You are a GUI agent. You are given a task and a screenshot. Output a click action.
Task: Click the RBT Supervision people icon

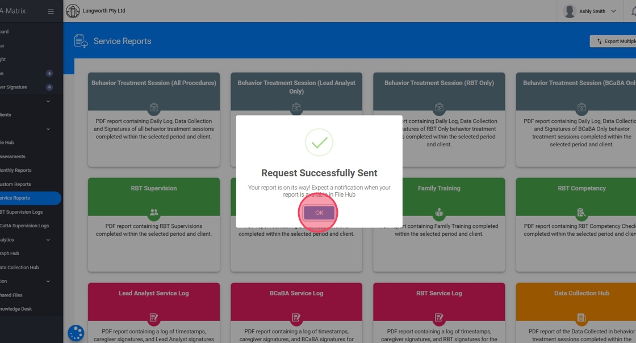(154, 213)
